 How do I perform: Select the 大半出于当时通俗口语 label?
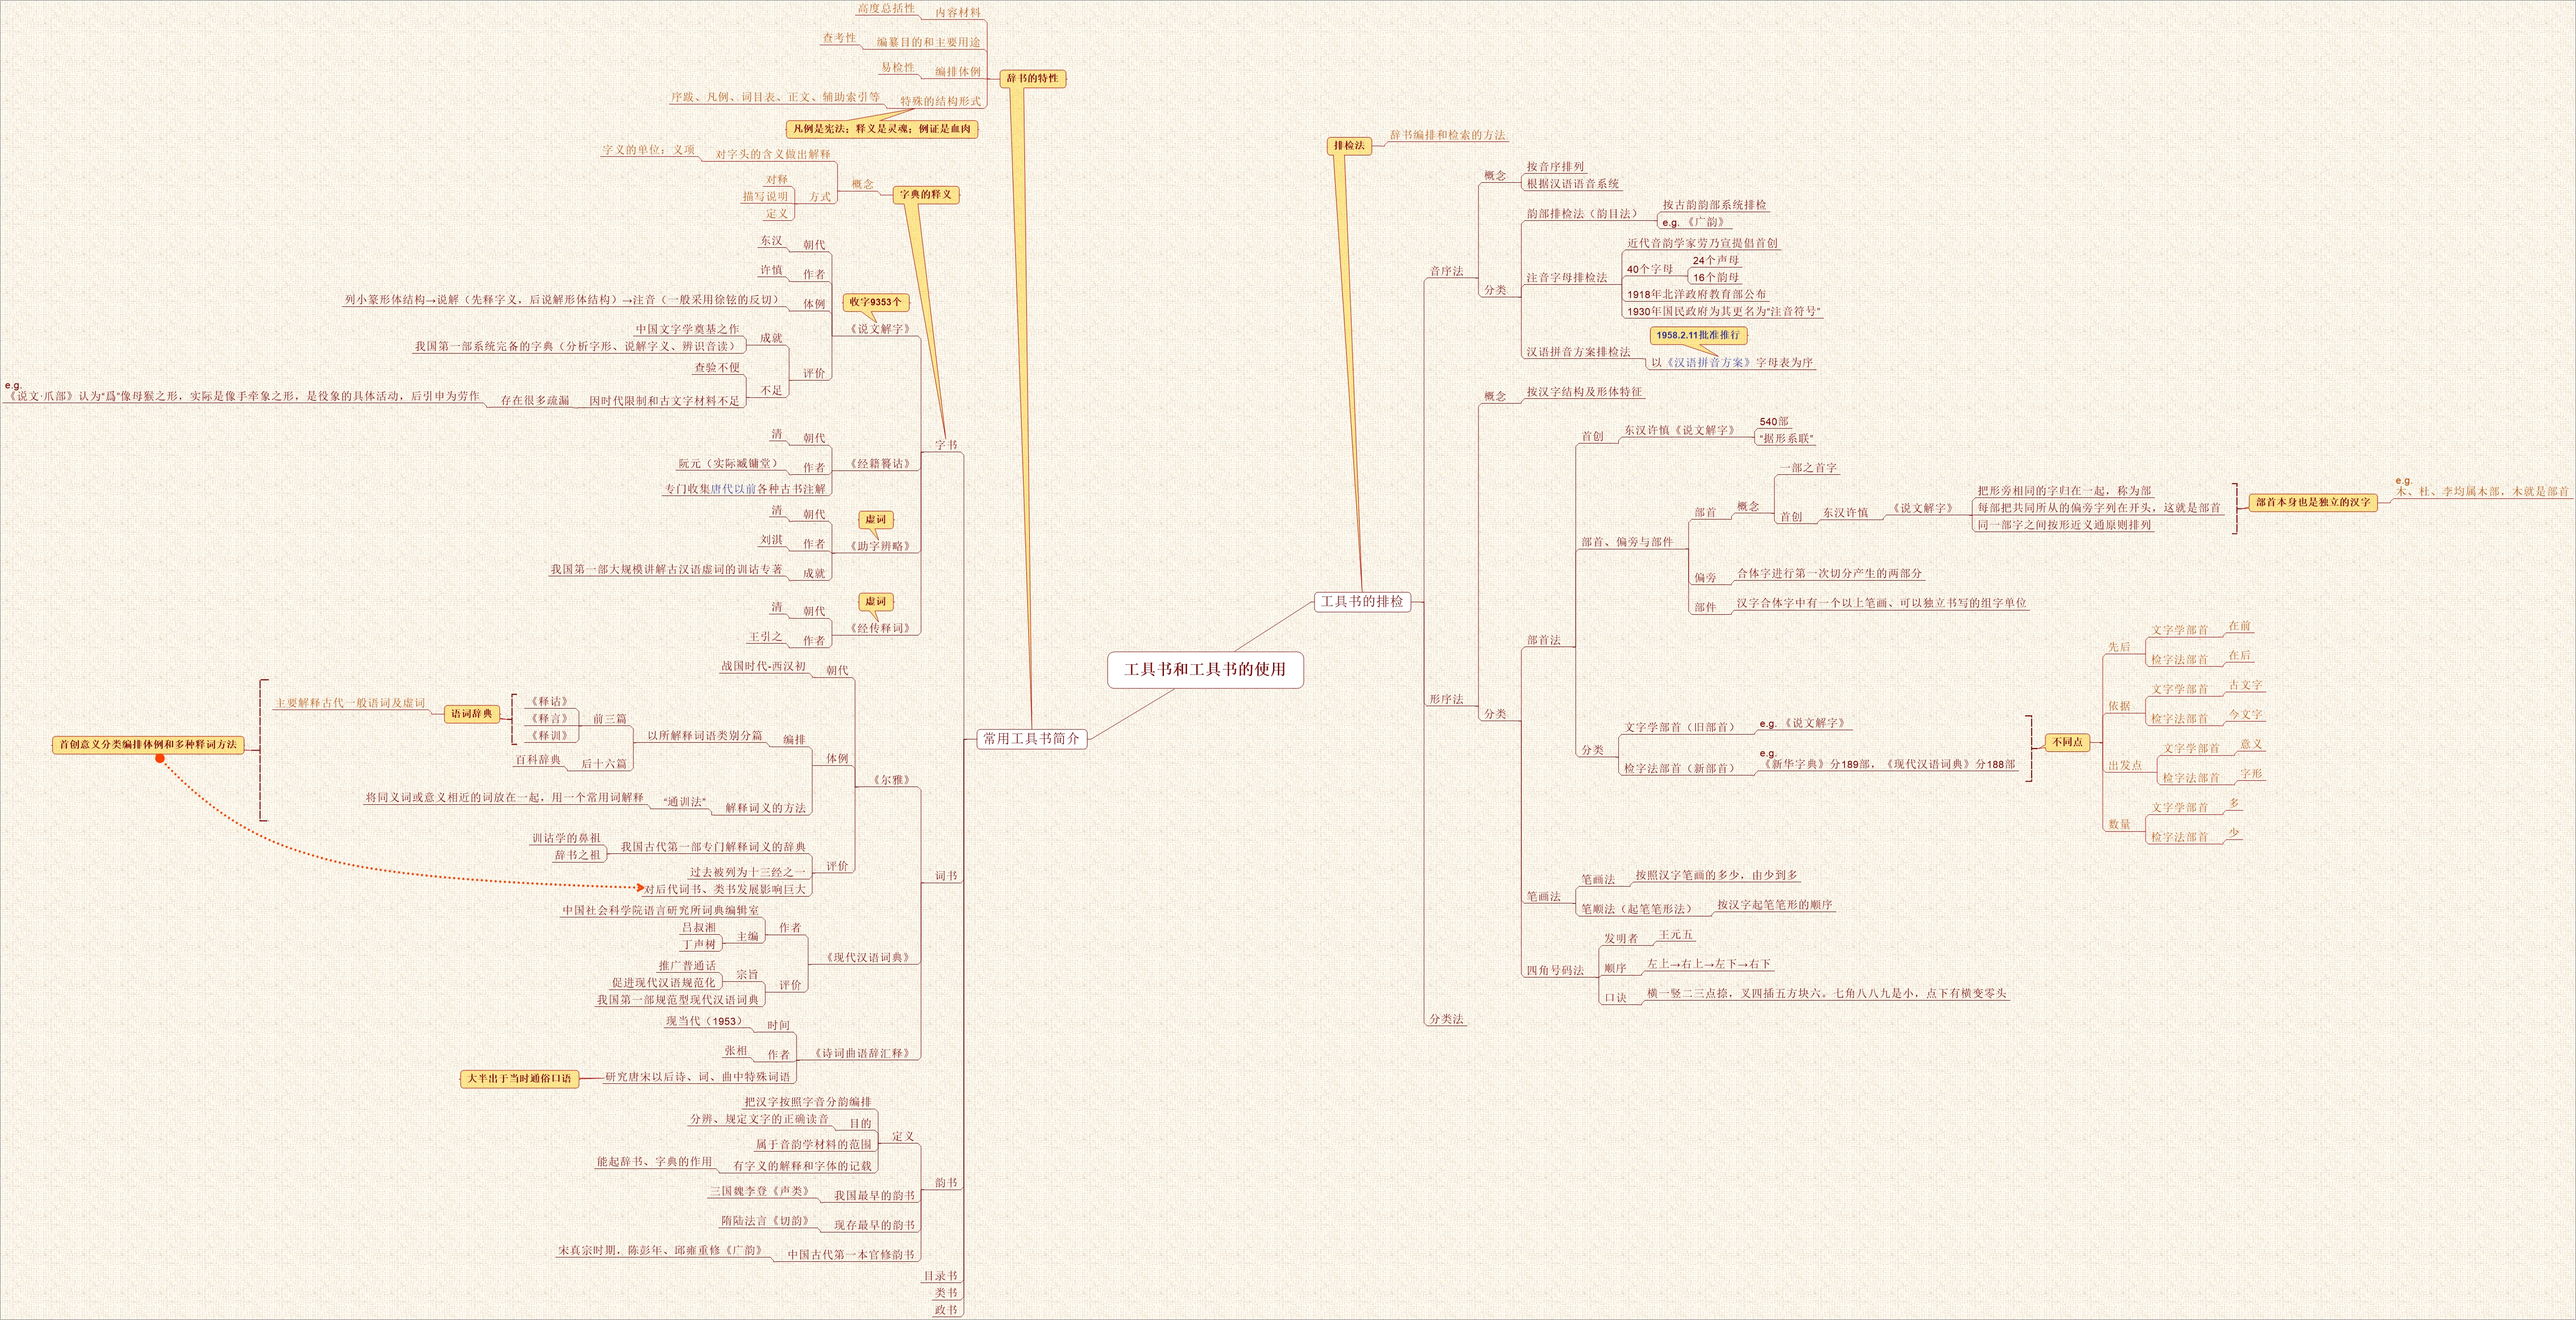[x=519, y=1078]
